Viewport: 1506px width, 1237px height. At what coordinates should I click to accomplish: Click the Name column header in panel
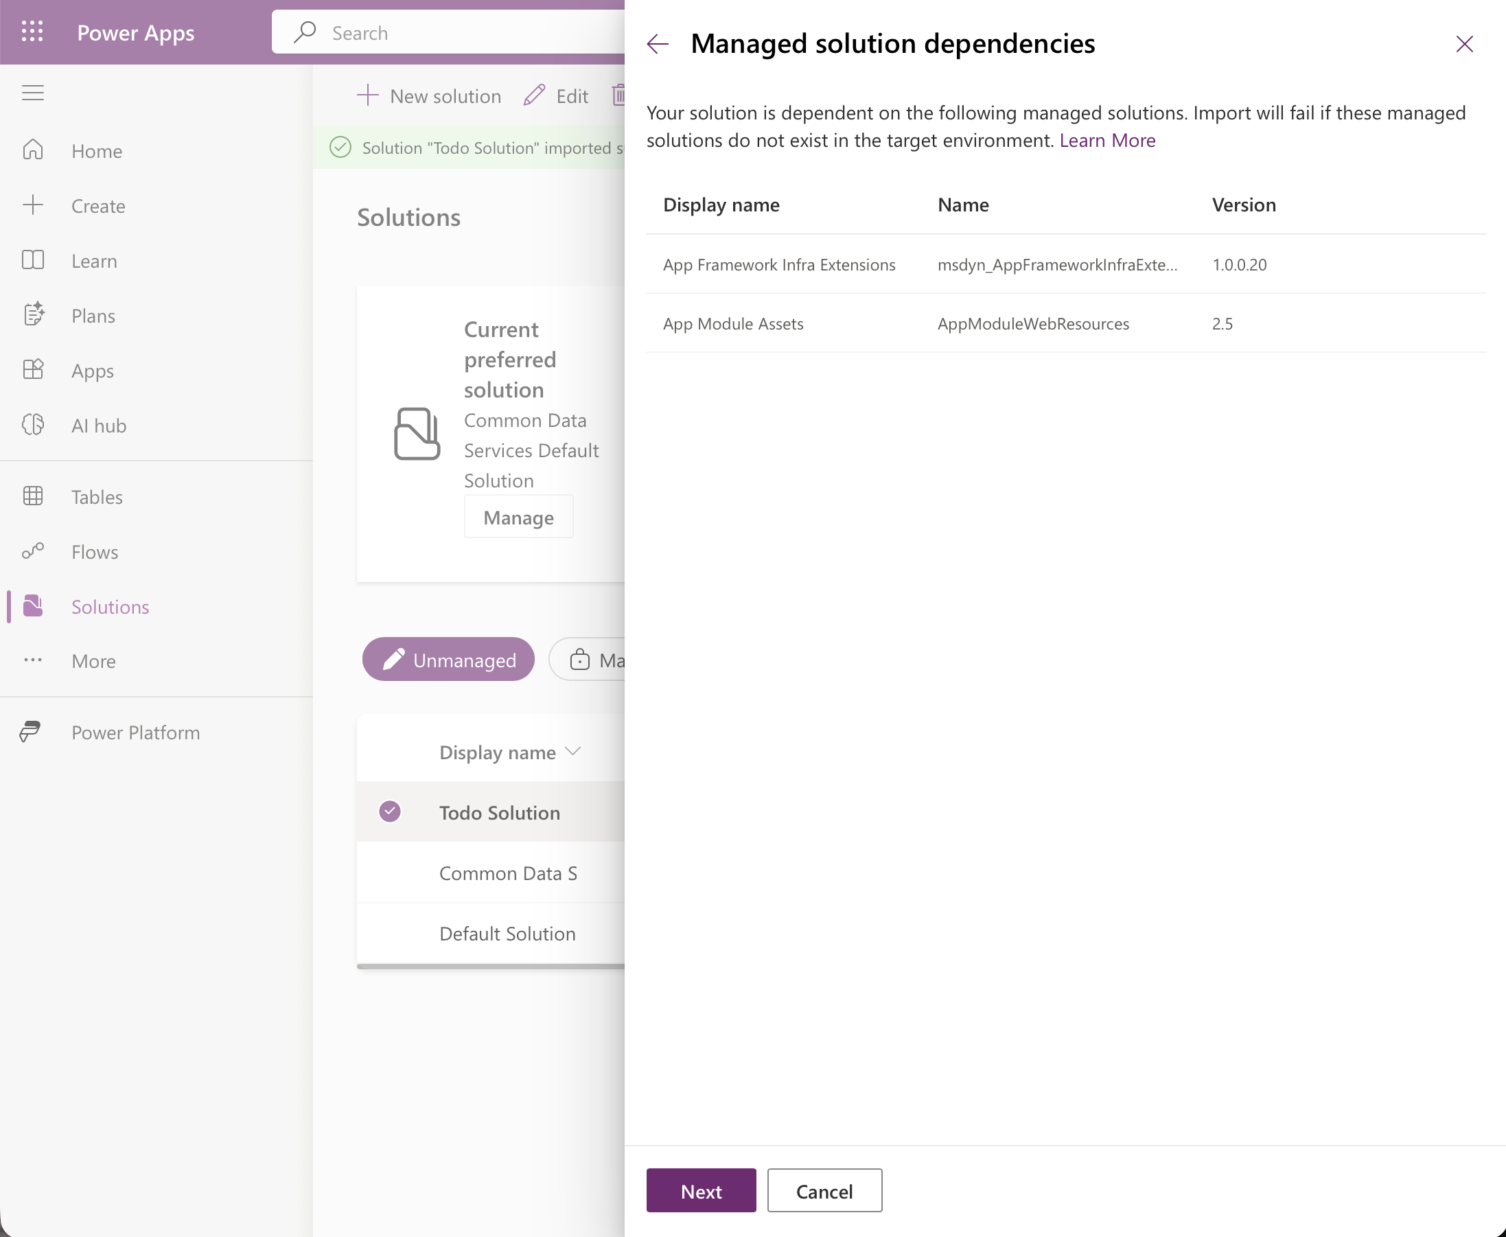[963, 205]
